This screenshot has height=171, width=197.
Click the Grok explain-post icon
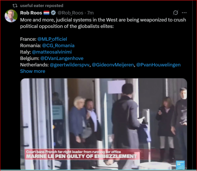tap(176, 13)
